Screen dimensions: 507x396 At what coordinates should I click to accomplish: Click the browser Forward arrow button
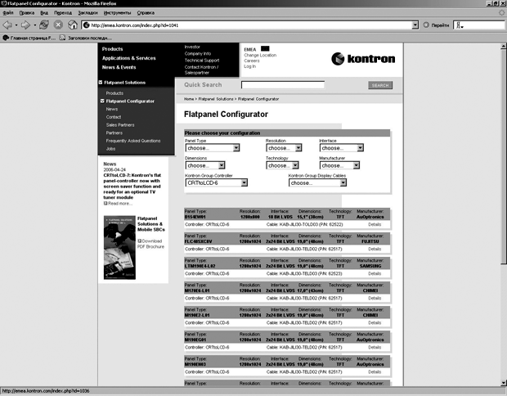pos(25,25)
